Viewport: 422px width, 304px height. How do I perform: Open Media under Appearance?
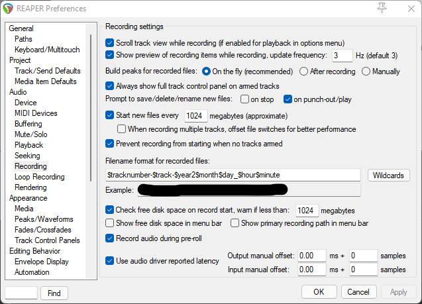pos(24,209)
